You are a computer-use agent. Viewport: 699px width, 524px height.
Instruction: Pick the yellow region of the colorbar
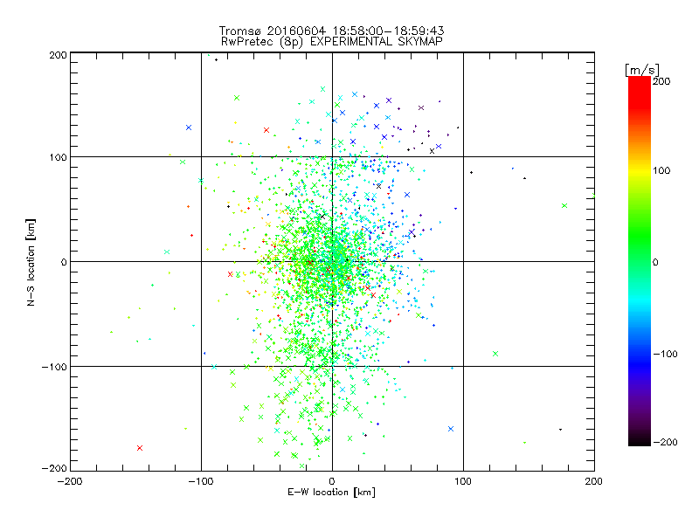click(640, 171)
